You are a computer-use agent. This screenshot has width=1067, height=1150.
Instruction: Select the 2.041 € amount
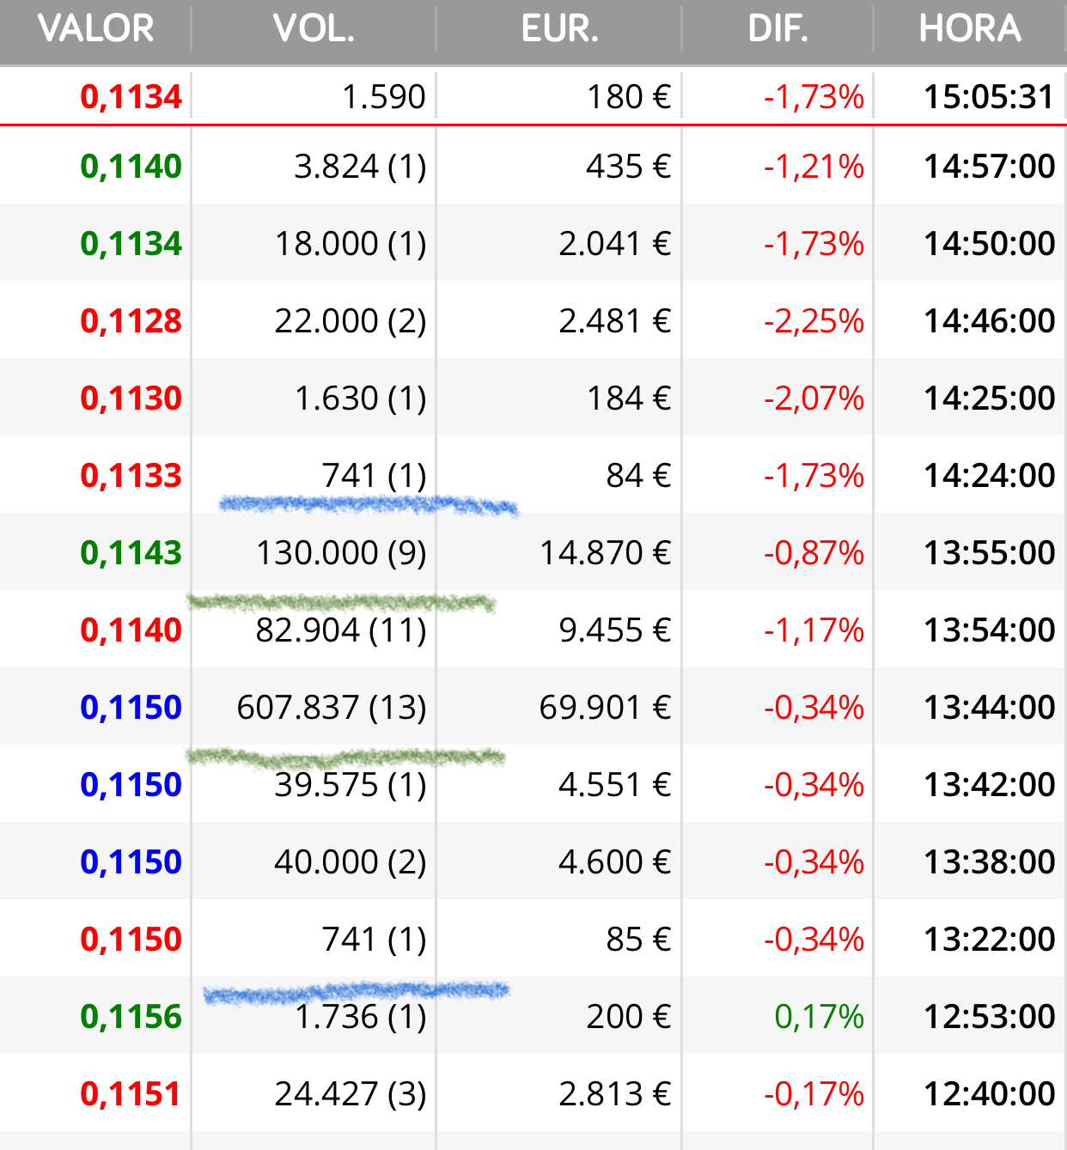coord(614,243)
